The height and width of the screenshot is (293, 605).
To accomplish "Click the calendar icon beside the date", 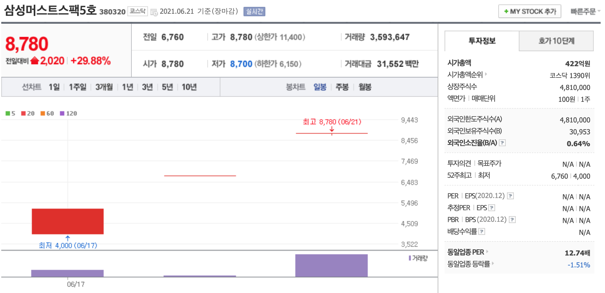I will [154, 12].
